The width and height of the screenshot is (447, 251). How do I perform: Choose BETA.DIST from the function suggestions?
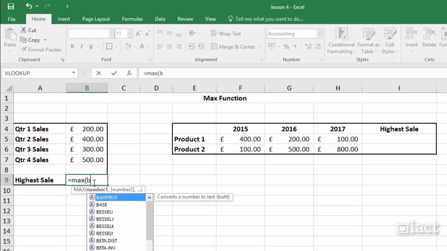(117, 241)
